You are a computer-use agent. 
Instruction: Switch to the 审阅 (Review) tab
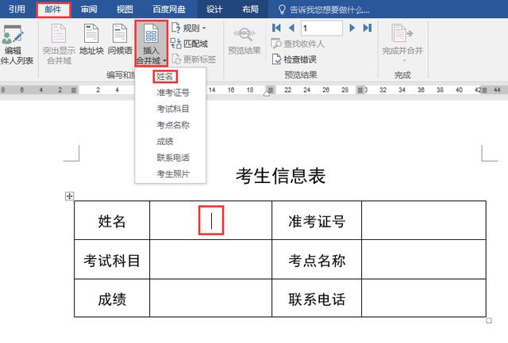(x=89, y=10)
